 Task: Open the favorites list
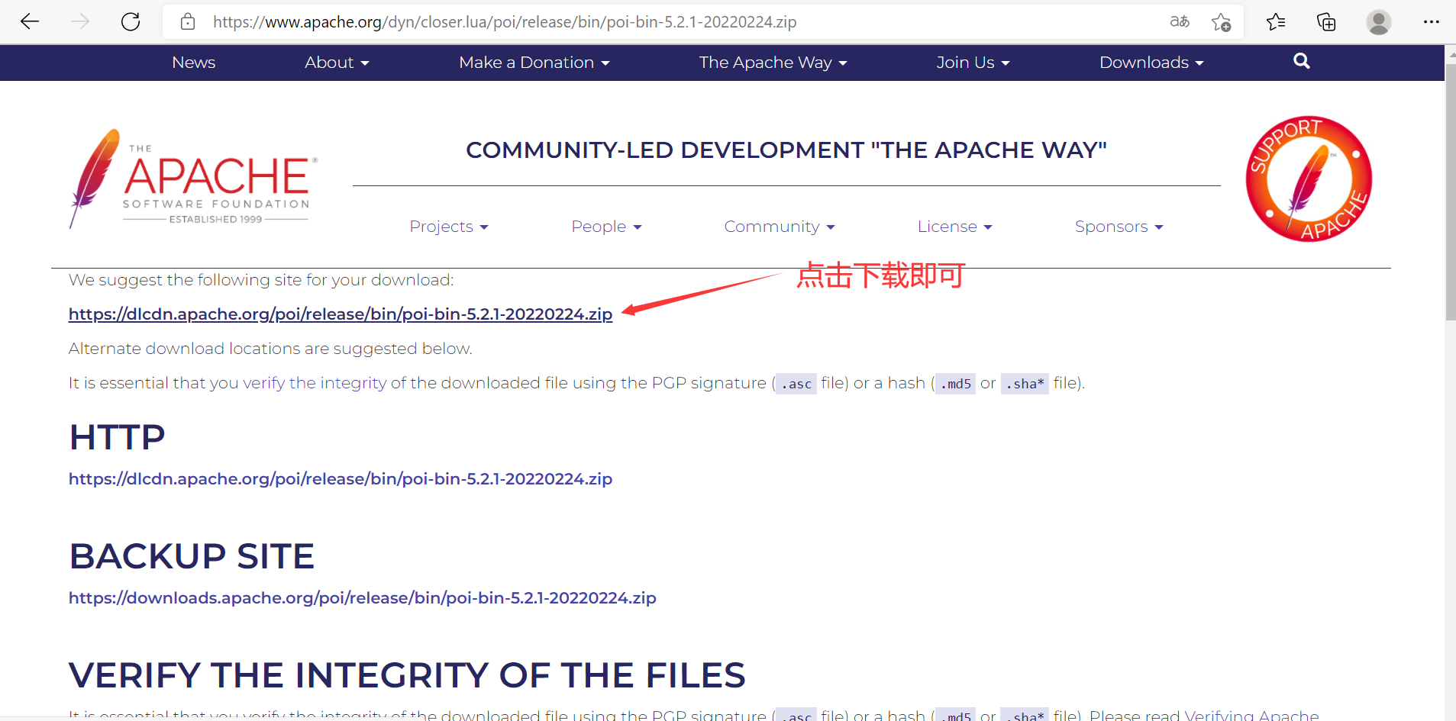pyautogui.click(x=1276, y=21)
